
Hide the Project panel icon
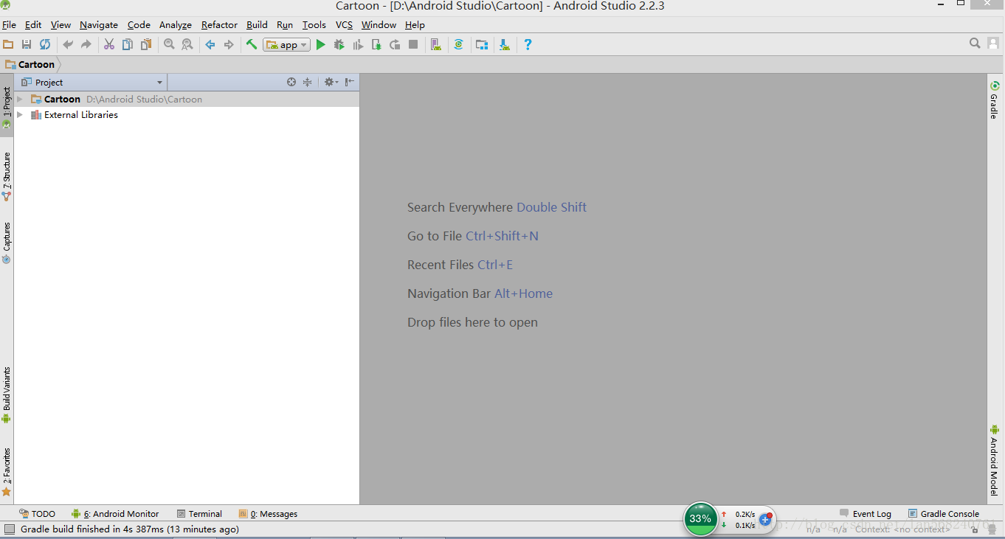pos(350,82)
